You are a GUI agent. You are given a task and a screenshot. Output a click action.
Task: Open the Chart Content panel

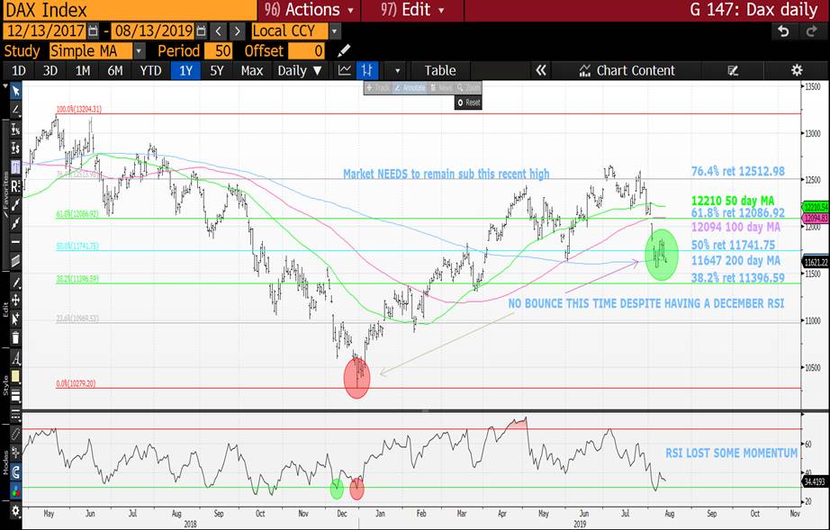pos(627,70)
